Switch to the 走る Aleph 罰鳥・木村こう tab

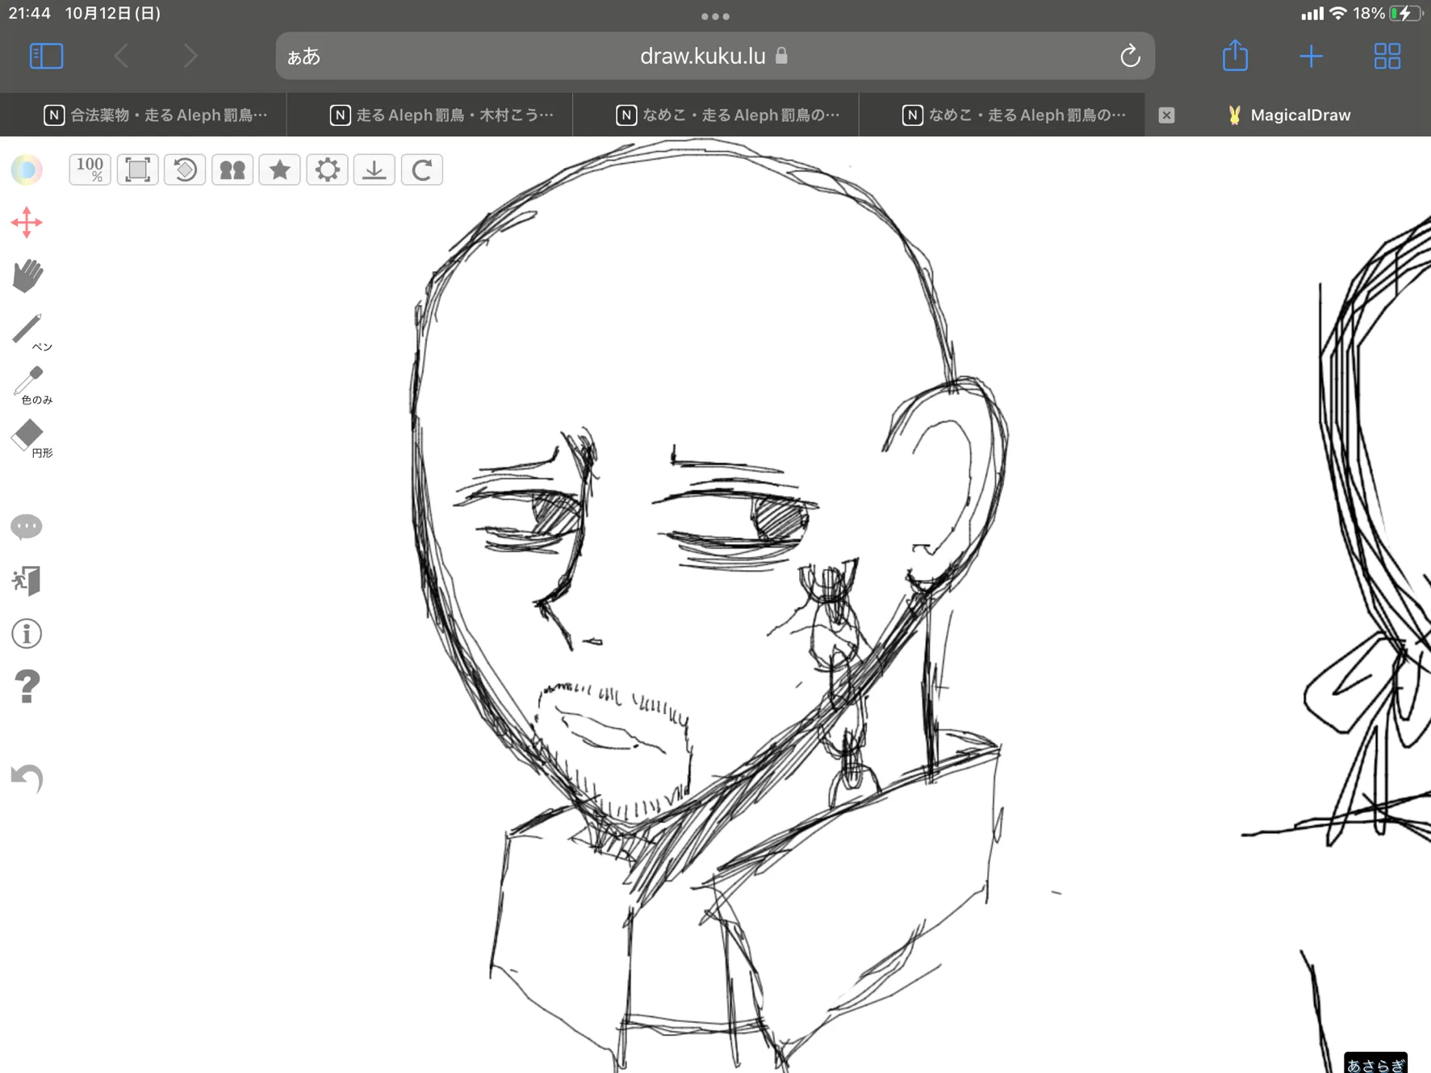(430, 115)
